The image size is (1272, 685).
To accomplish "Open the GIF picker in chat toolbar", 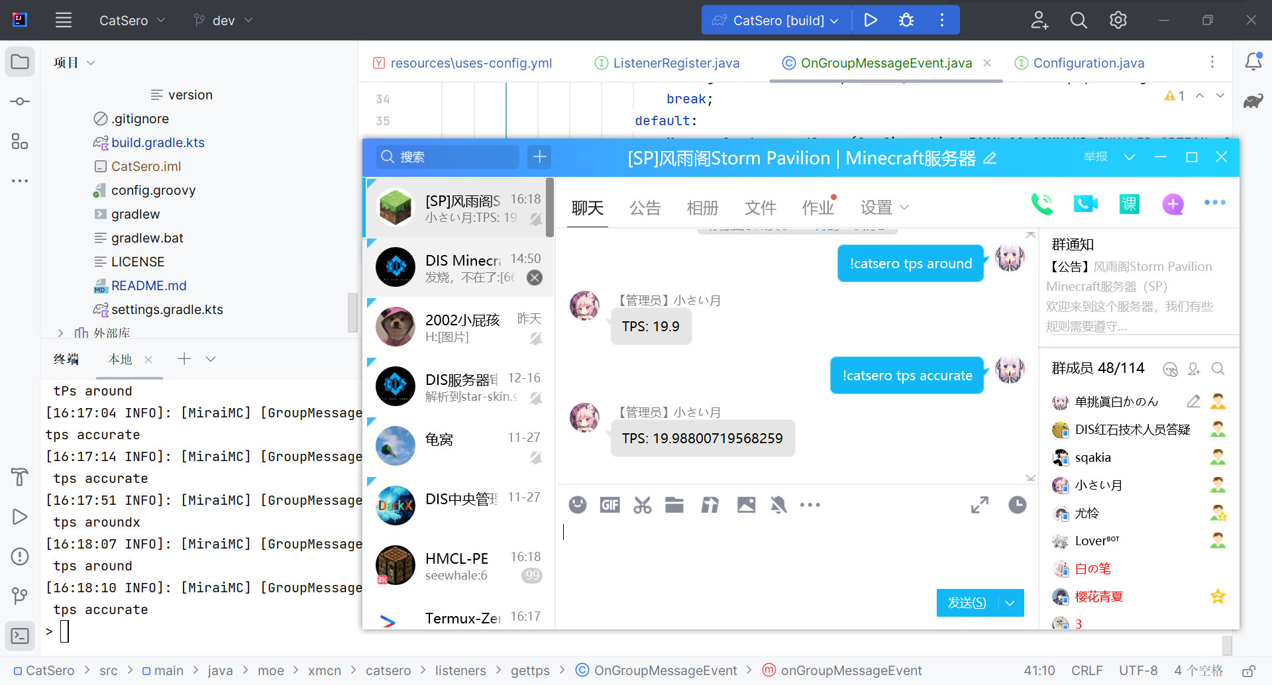I will tap(609, 505).
